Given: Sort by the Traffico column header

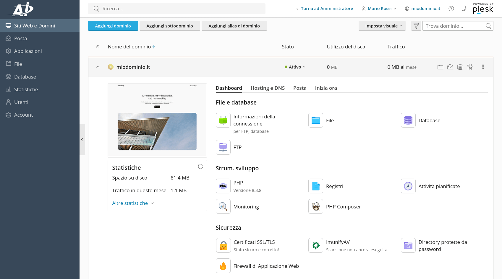Looking at the screenshot, I should click(x=396, y=47).
